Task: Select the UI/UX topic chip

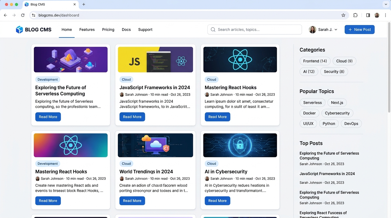Action: [x=308, y=123]
